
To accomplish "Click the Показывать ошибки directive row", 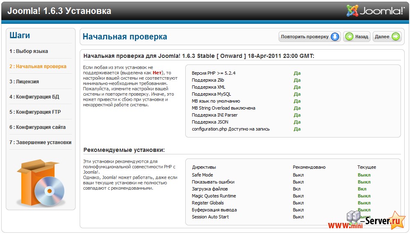I will pos(213,182).
